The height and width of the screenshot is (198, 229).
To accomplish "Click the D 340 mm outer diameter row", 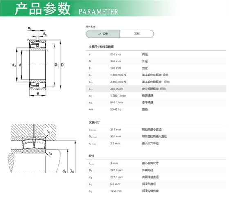I will 156,61.
